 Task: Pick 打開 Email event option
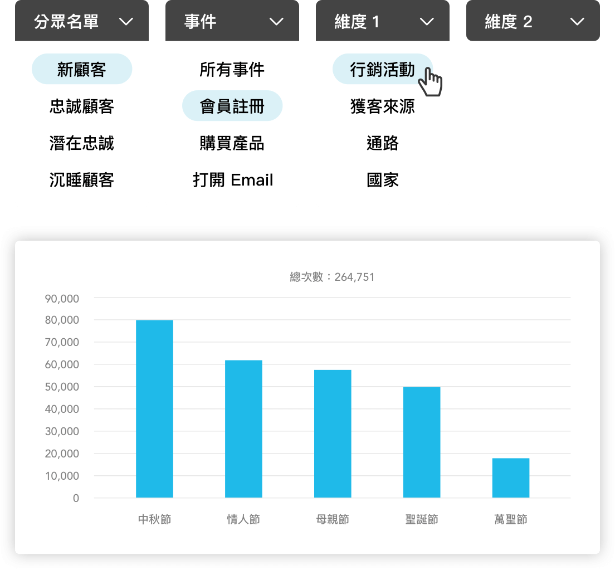[x=232, y=180]
